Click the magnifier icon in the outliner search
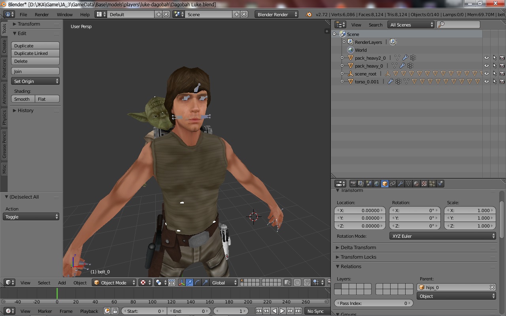506x316 pixels. coord(442,24)
